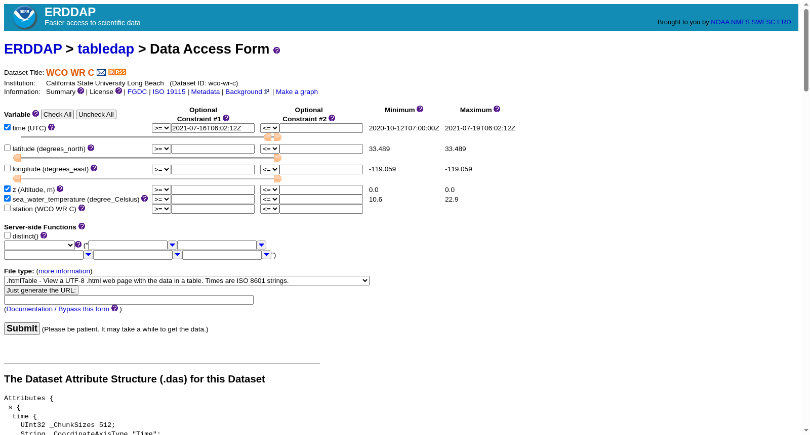Show help for sea_water_temperature variable
The height and width of the screenshot is (435, 810).
(144, 199)
